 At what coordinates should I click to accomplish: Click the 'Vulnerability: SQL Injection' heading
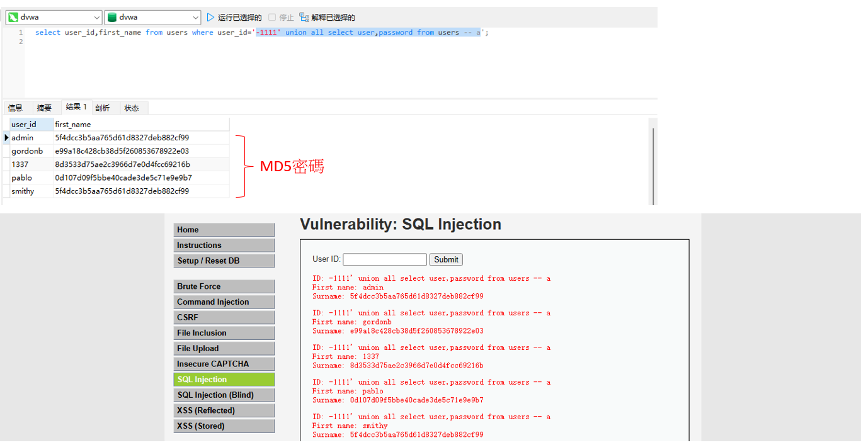point(401,224)
